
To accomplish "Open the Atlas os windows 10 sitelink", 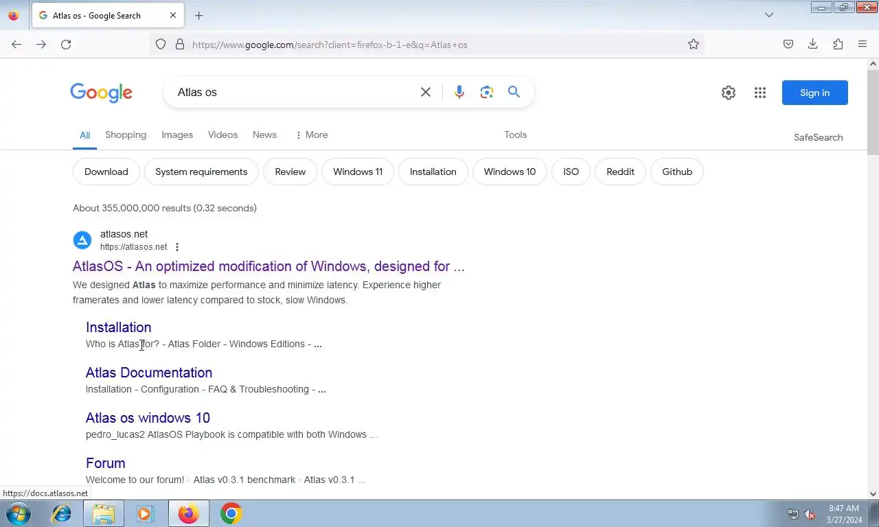I will pyautogui.click(x=148, y=418).
